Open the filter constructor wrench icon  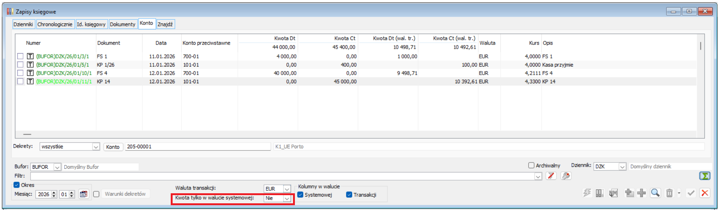[x=566, y=176]
